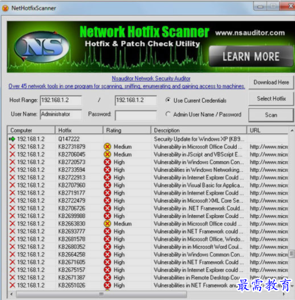Click the red X icon beside KB2720573

pyautogui.click(x=12, y=162)
